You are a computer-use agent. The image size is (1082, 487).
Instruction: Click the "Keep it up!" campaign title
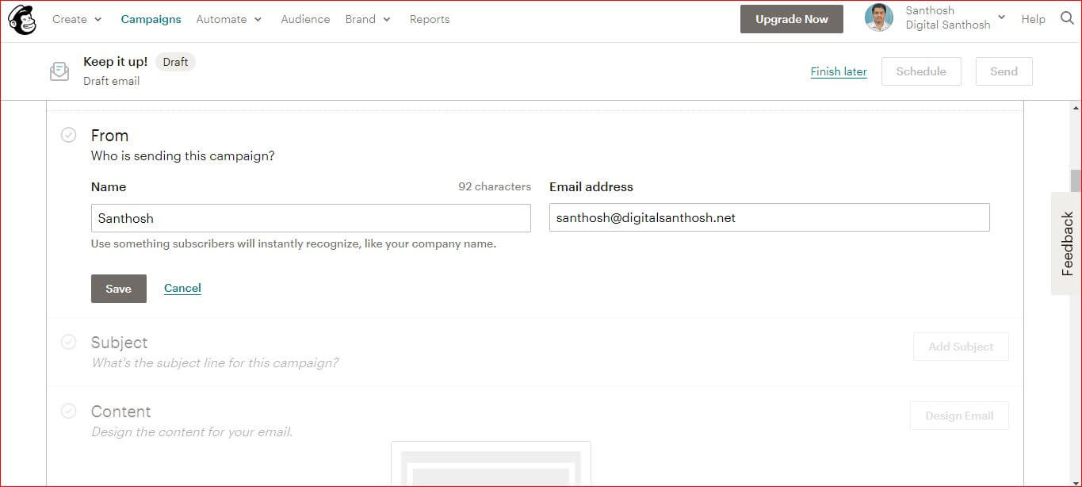click(x=116, y=62)
